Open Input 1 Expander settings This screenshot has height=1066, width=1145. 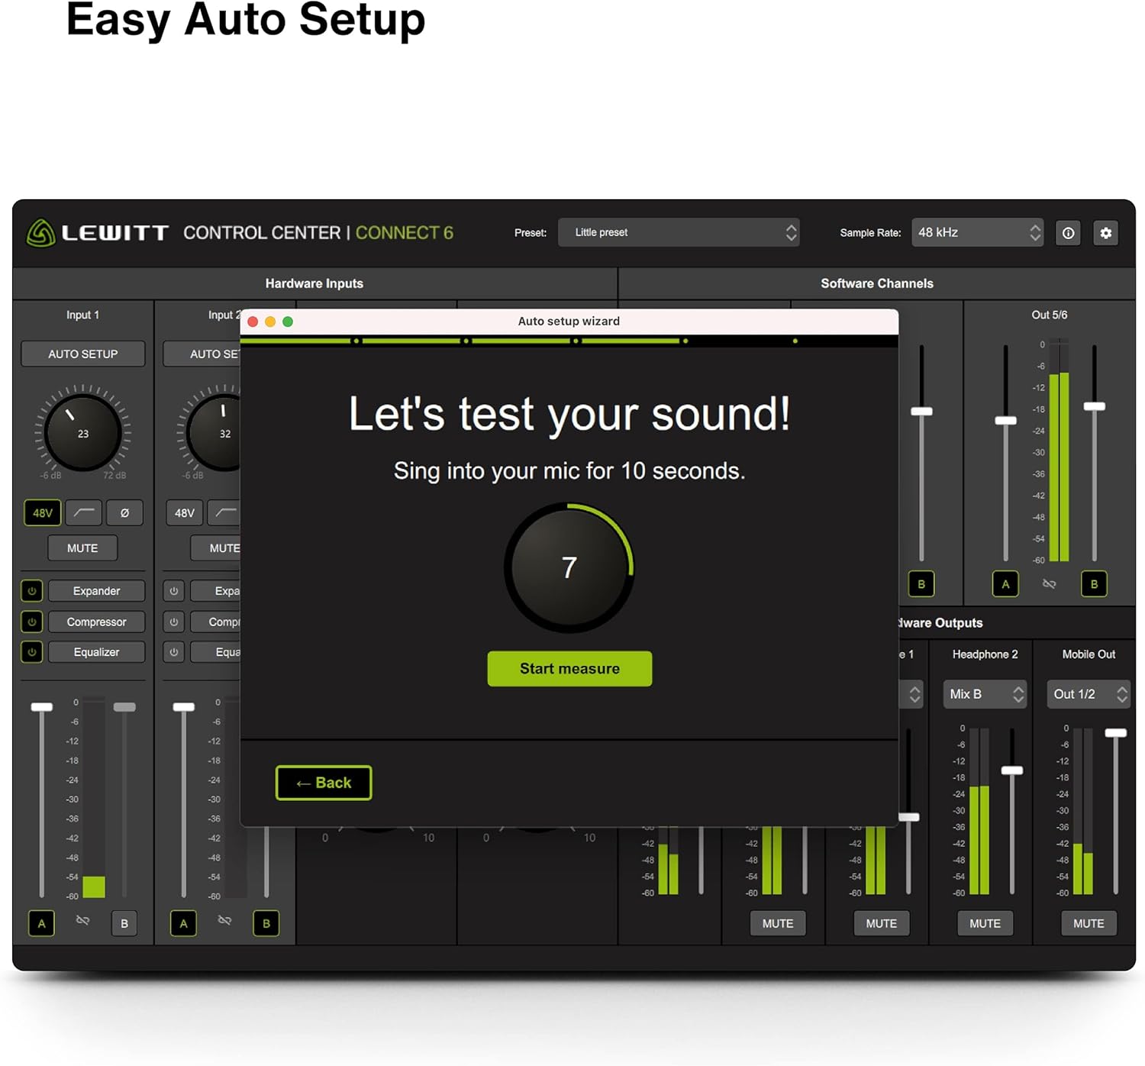point(96,591)
